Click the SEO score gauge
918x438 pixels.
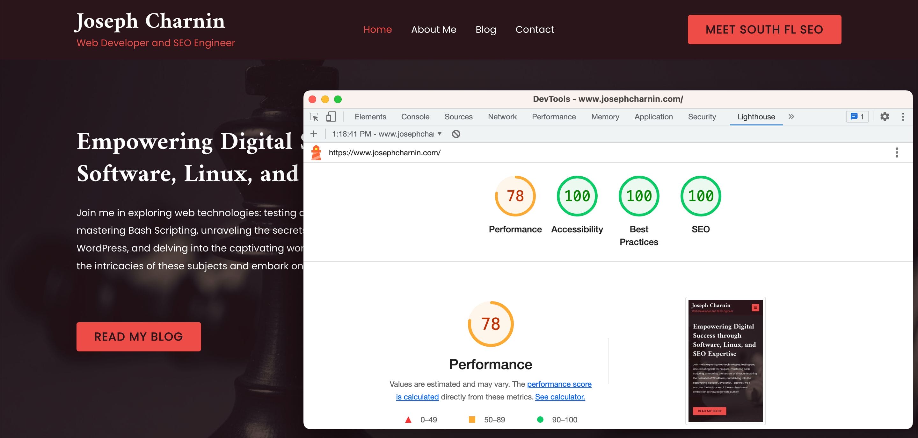click(x=701, y=196)
